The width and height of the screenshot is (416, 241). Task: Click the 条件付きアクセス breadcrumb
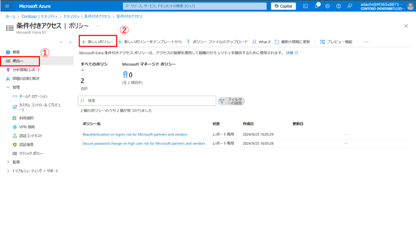click(x=130, y=16)
